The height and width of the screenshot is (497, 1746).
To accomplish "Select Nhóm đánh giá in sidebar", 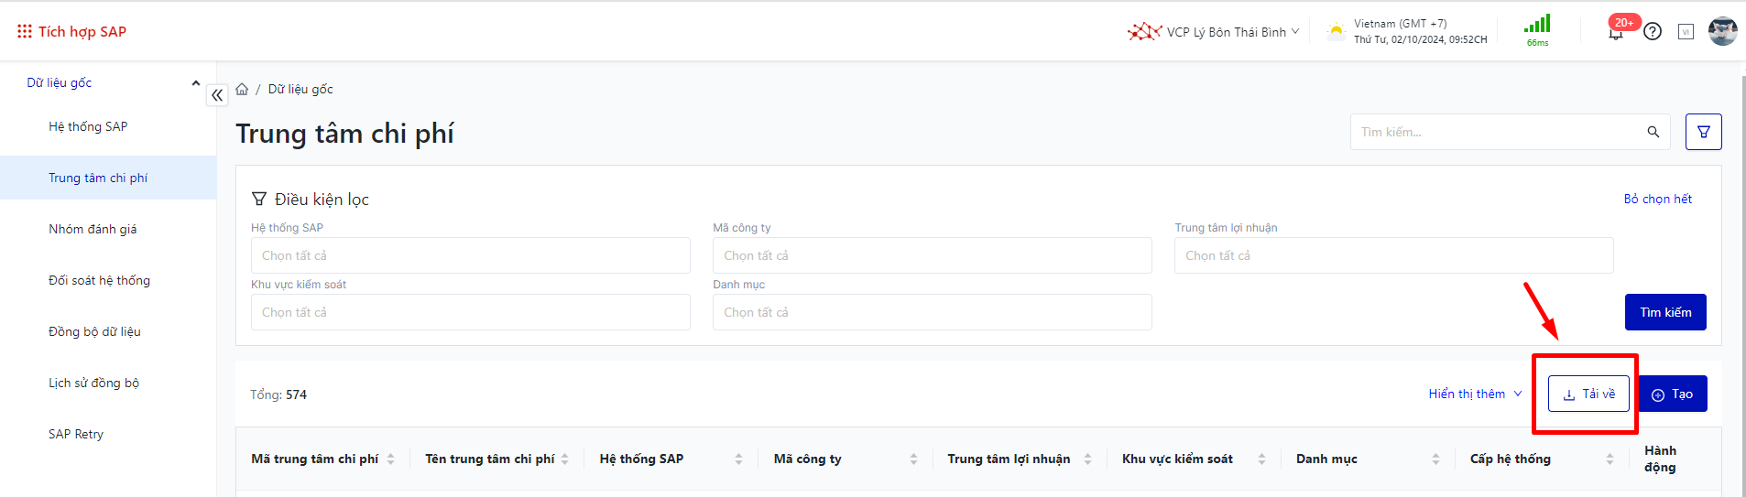I will point(93,229).
